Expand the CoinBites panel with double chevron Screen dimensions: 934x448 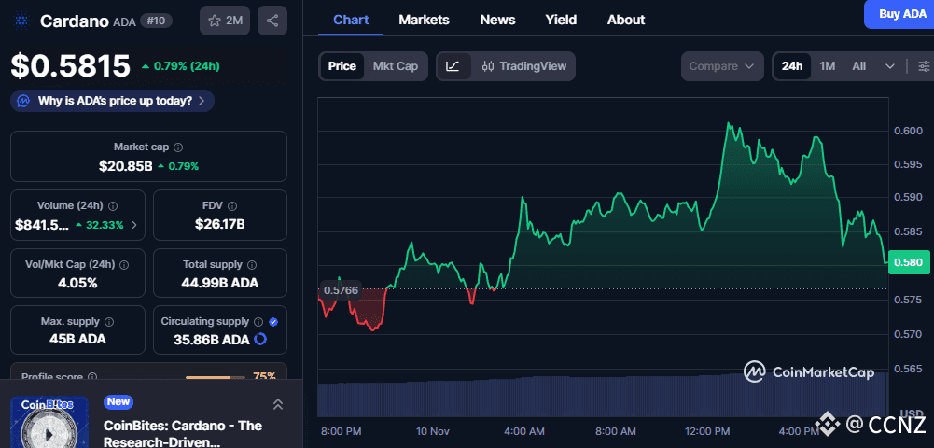pyautogui.click(x=277, y=404)
